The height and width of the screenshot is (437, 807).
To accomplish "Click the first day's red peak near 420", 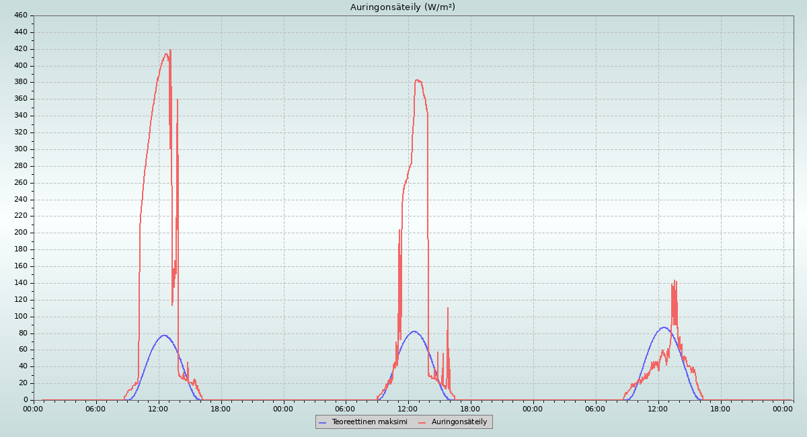I will tap(170, 50).
